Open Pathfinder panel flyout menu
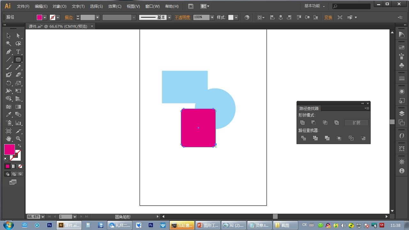The width and height of the screenshot is (409, 230). point(367,108)
